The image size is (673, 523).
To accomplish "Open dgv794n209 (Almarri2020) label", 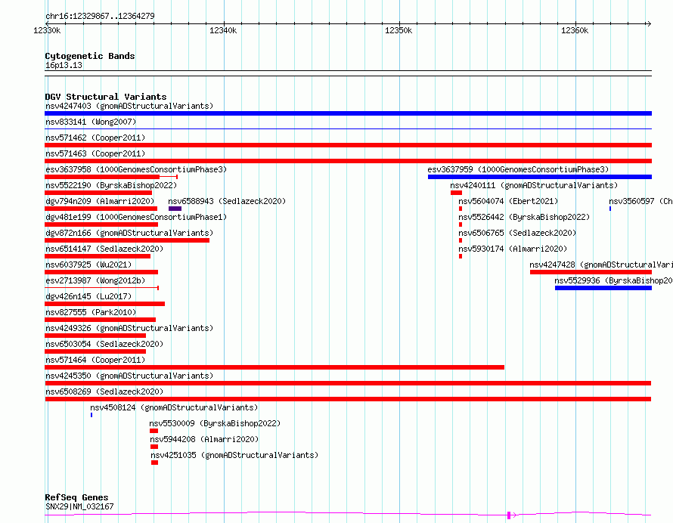I will 100,201.
